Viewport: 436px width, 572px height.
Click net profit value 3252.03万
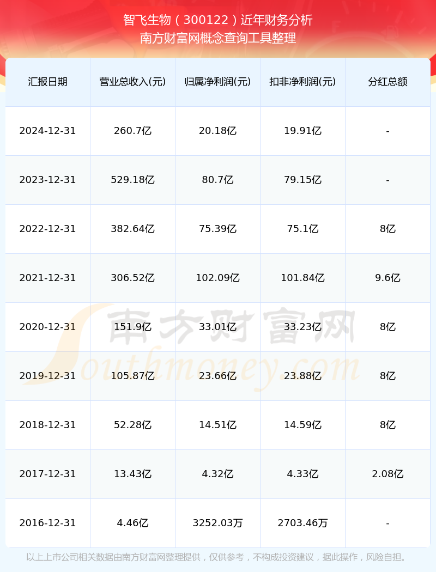pos(218,523)
